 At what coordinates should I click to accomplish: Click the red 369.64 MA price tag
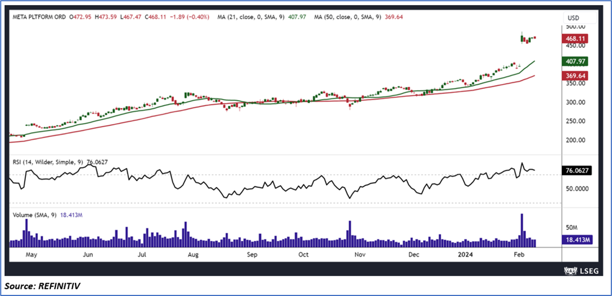click(575, 76)
